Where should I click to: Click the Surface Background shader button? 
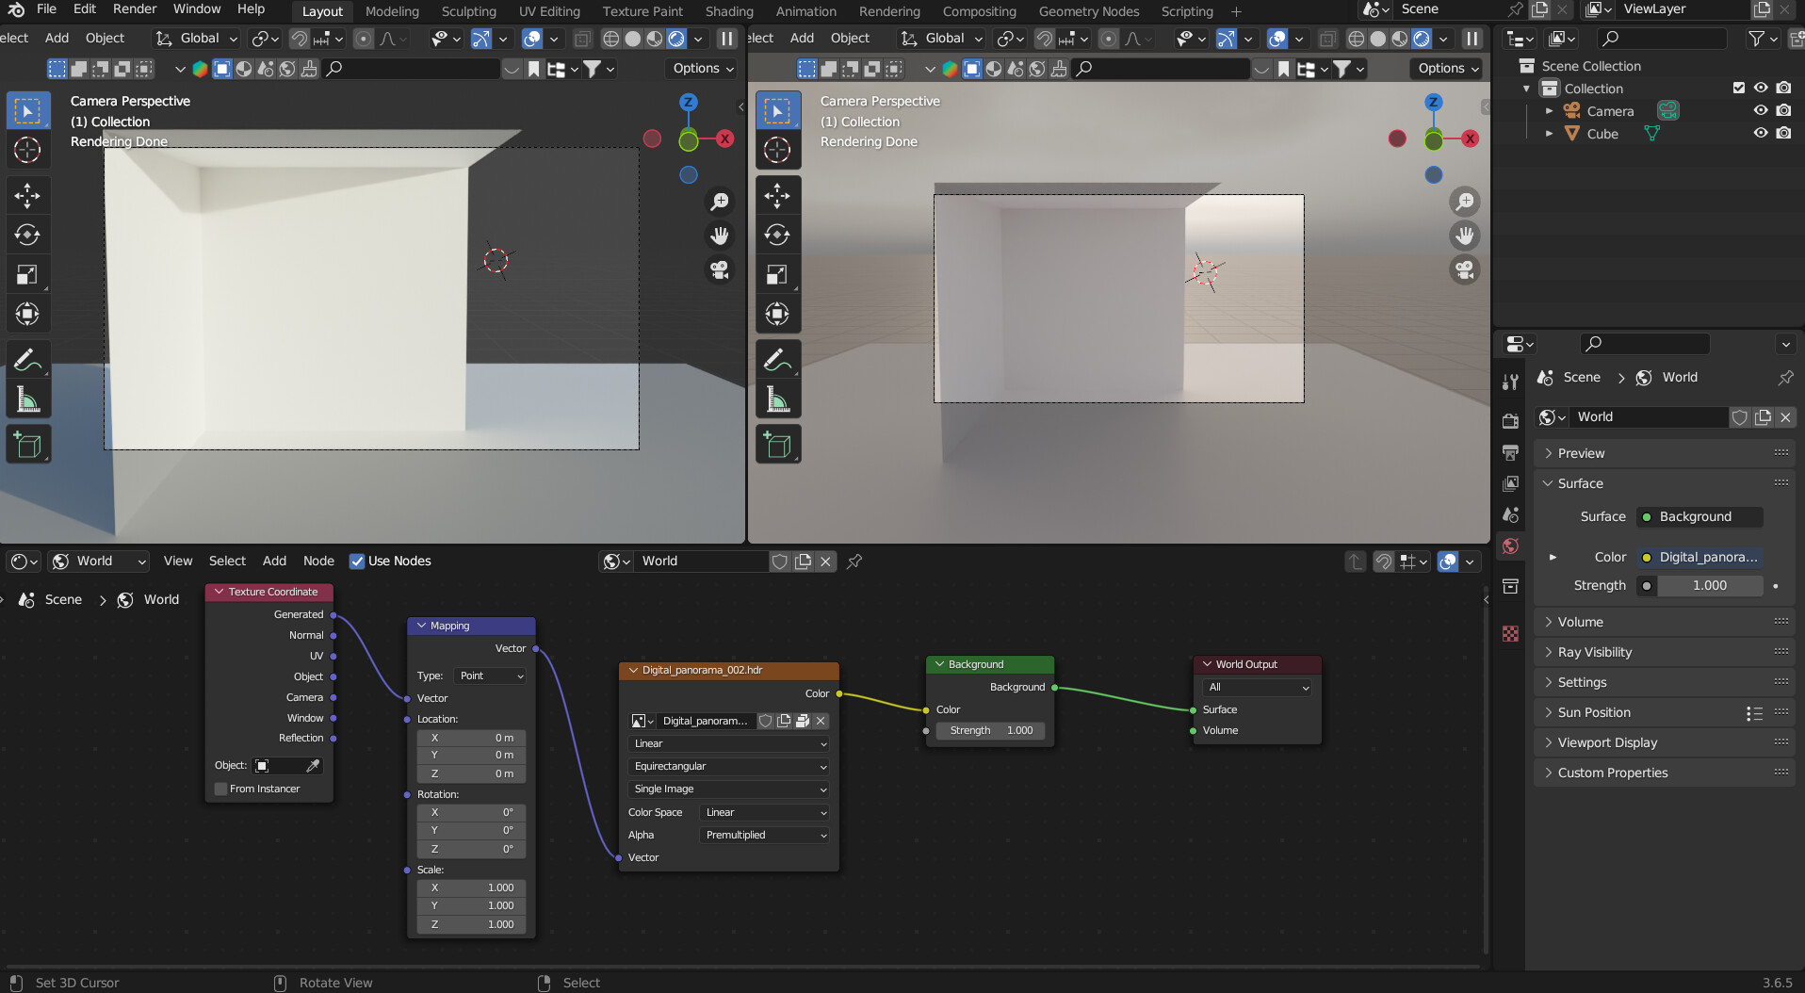click(x=1700, y=516)
